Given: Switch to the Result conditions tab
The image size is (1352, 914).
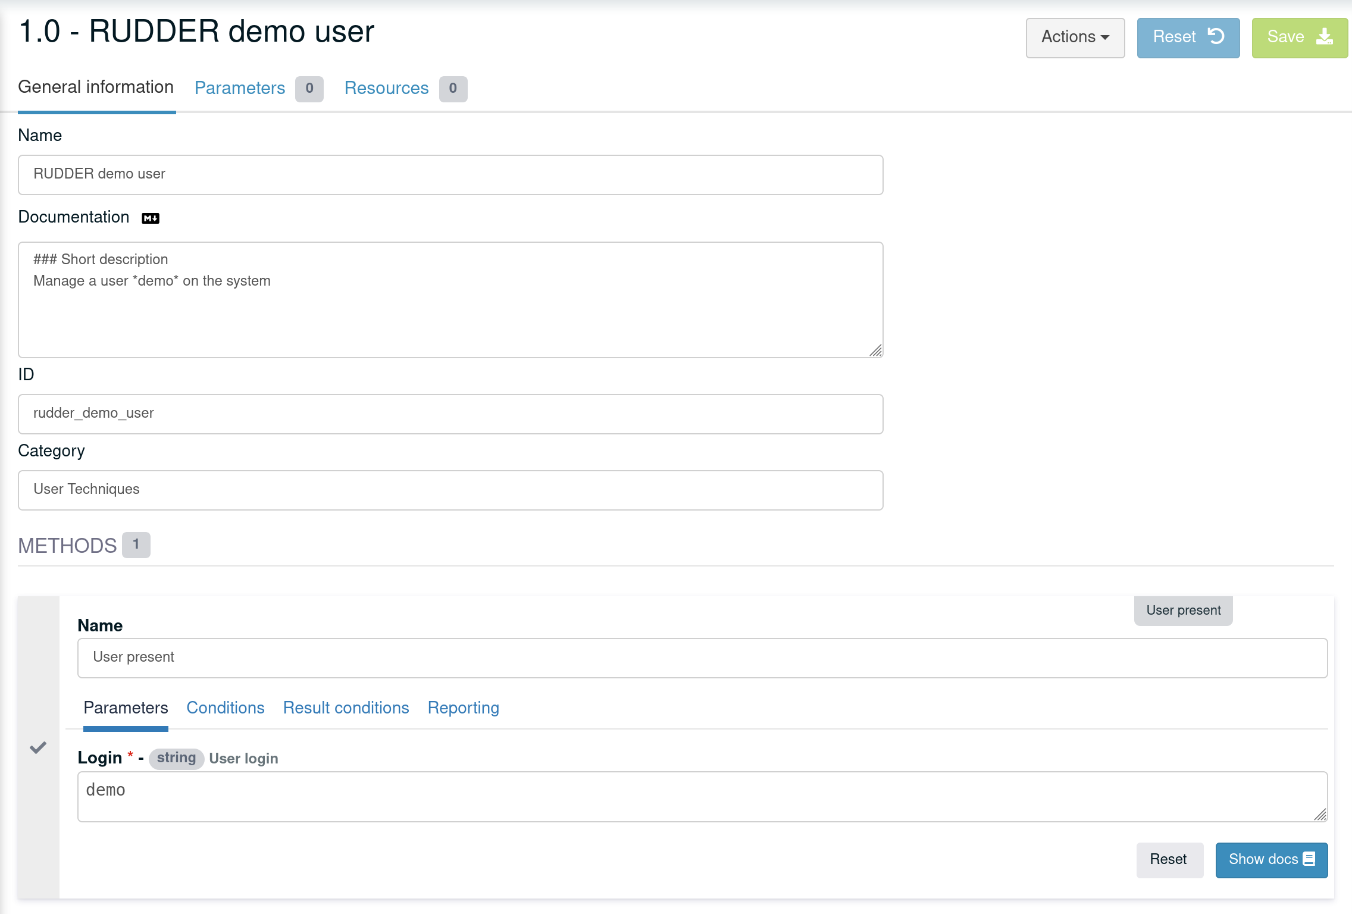Looking at the screenshot, I should tap(346, 708).
